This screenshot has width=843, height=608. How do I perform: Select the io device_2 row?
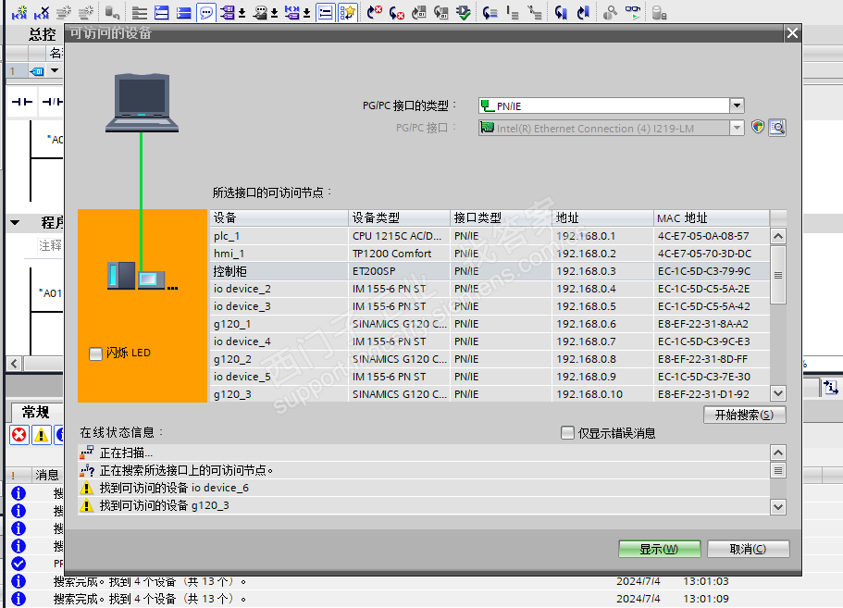pos(490,289)
